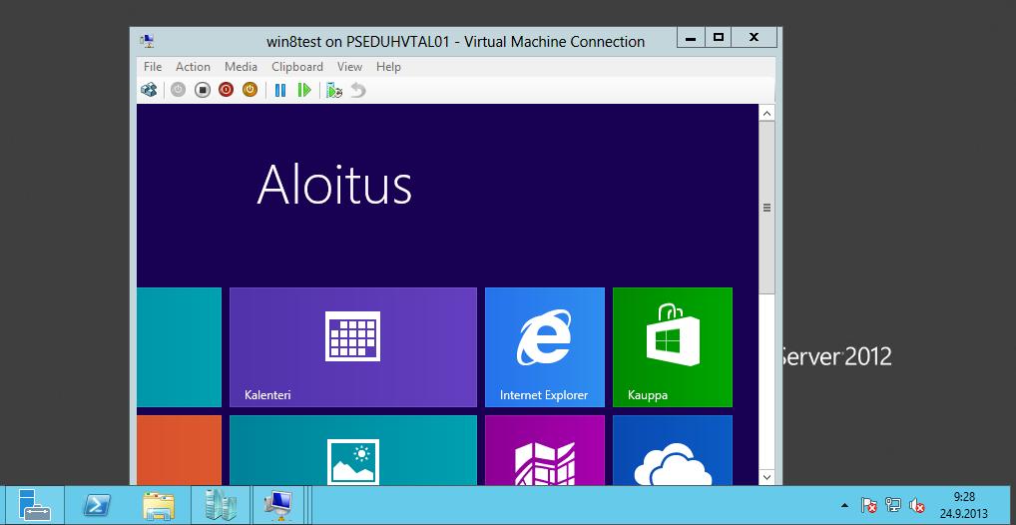Viewport: 1016px width, 525px height.
Task: Reset the VM with the green play icon
Action: pyautogui.click(x=304, y=90)
